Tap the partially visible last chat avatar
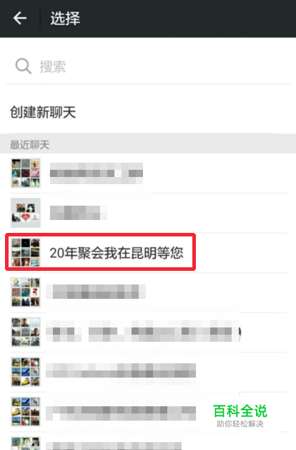The width and height of the screenshot is (296, 450). pyautogui.click(x=26, y=444)
